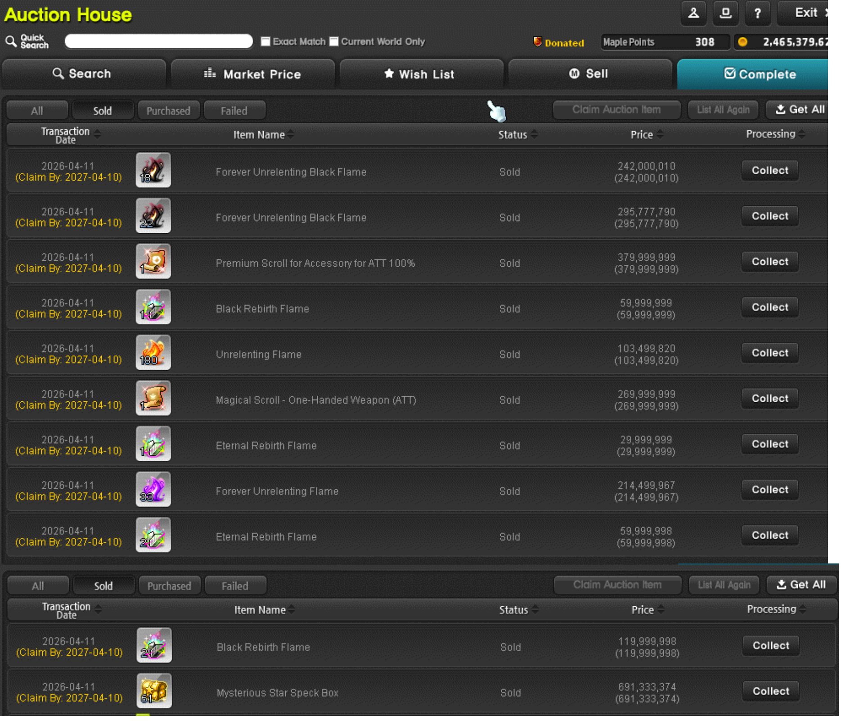Sort upper list by Status arrows
The width and height of the screenshot is (841, 722).
[534, 134]
